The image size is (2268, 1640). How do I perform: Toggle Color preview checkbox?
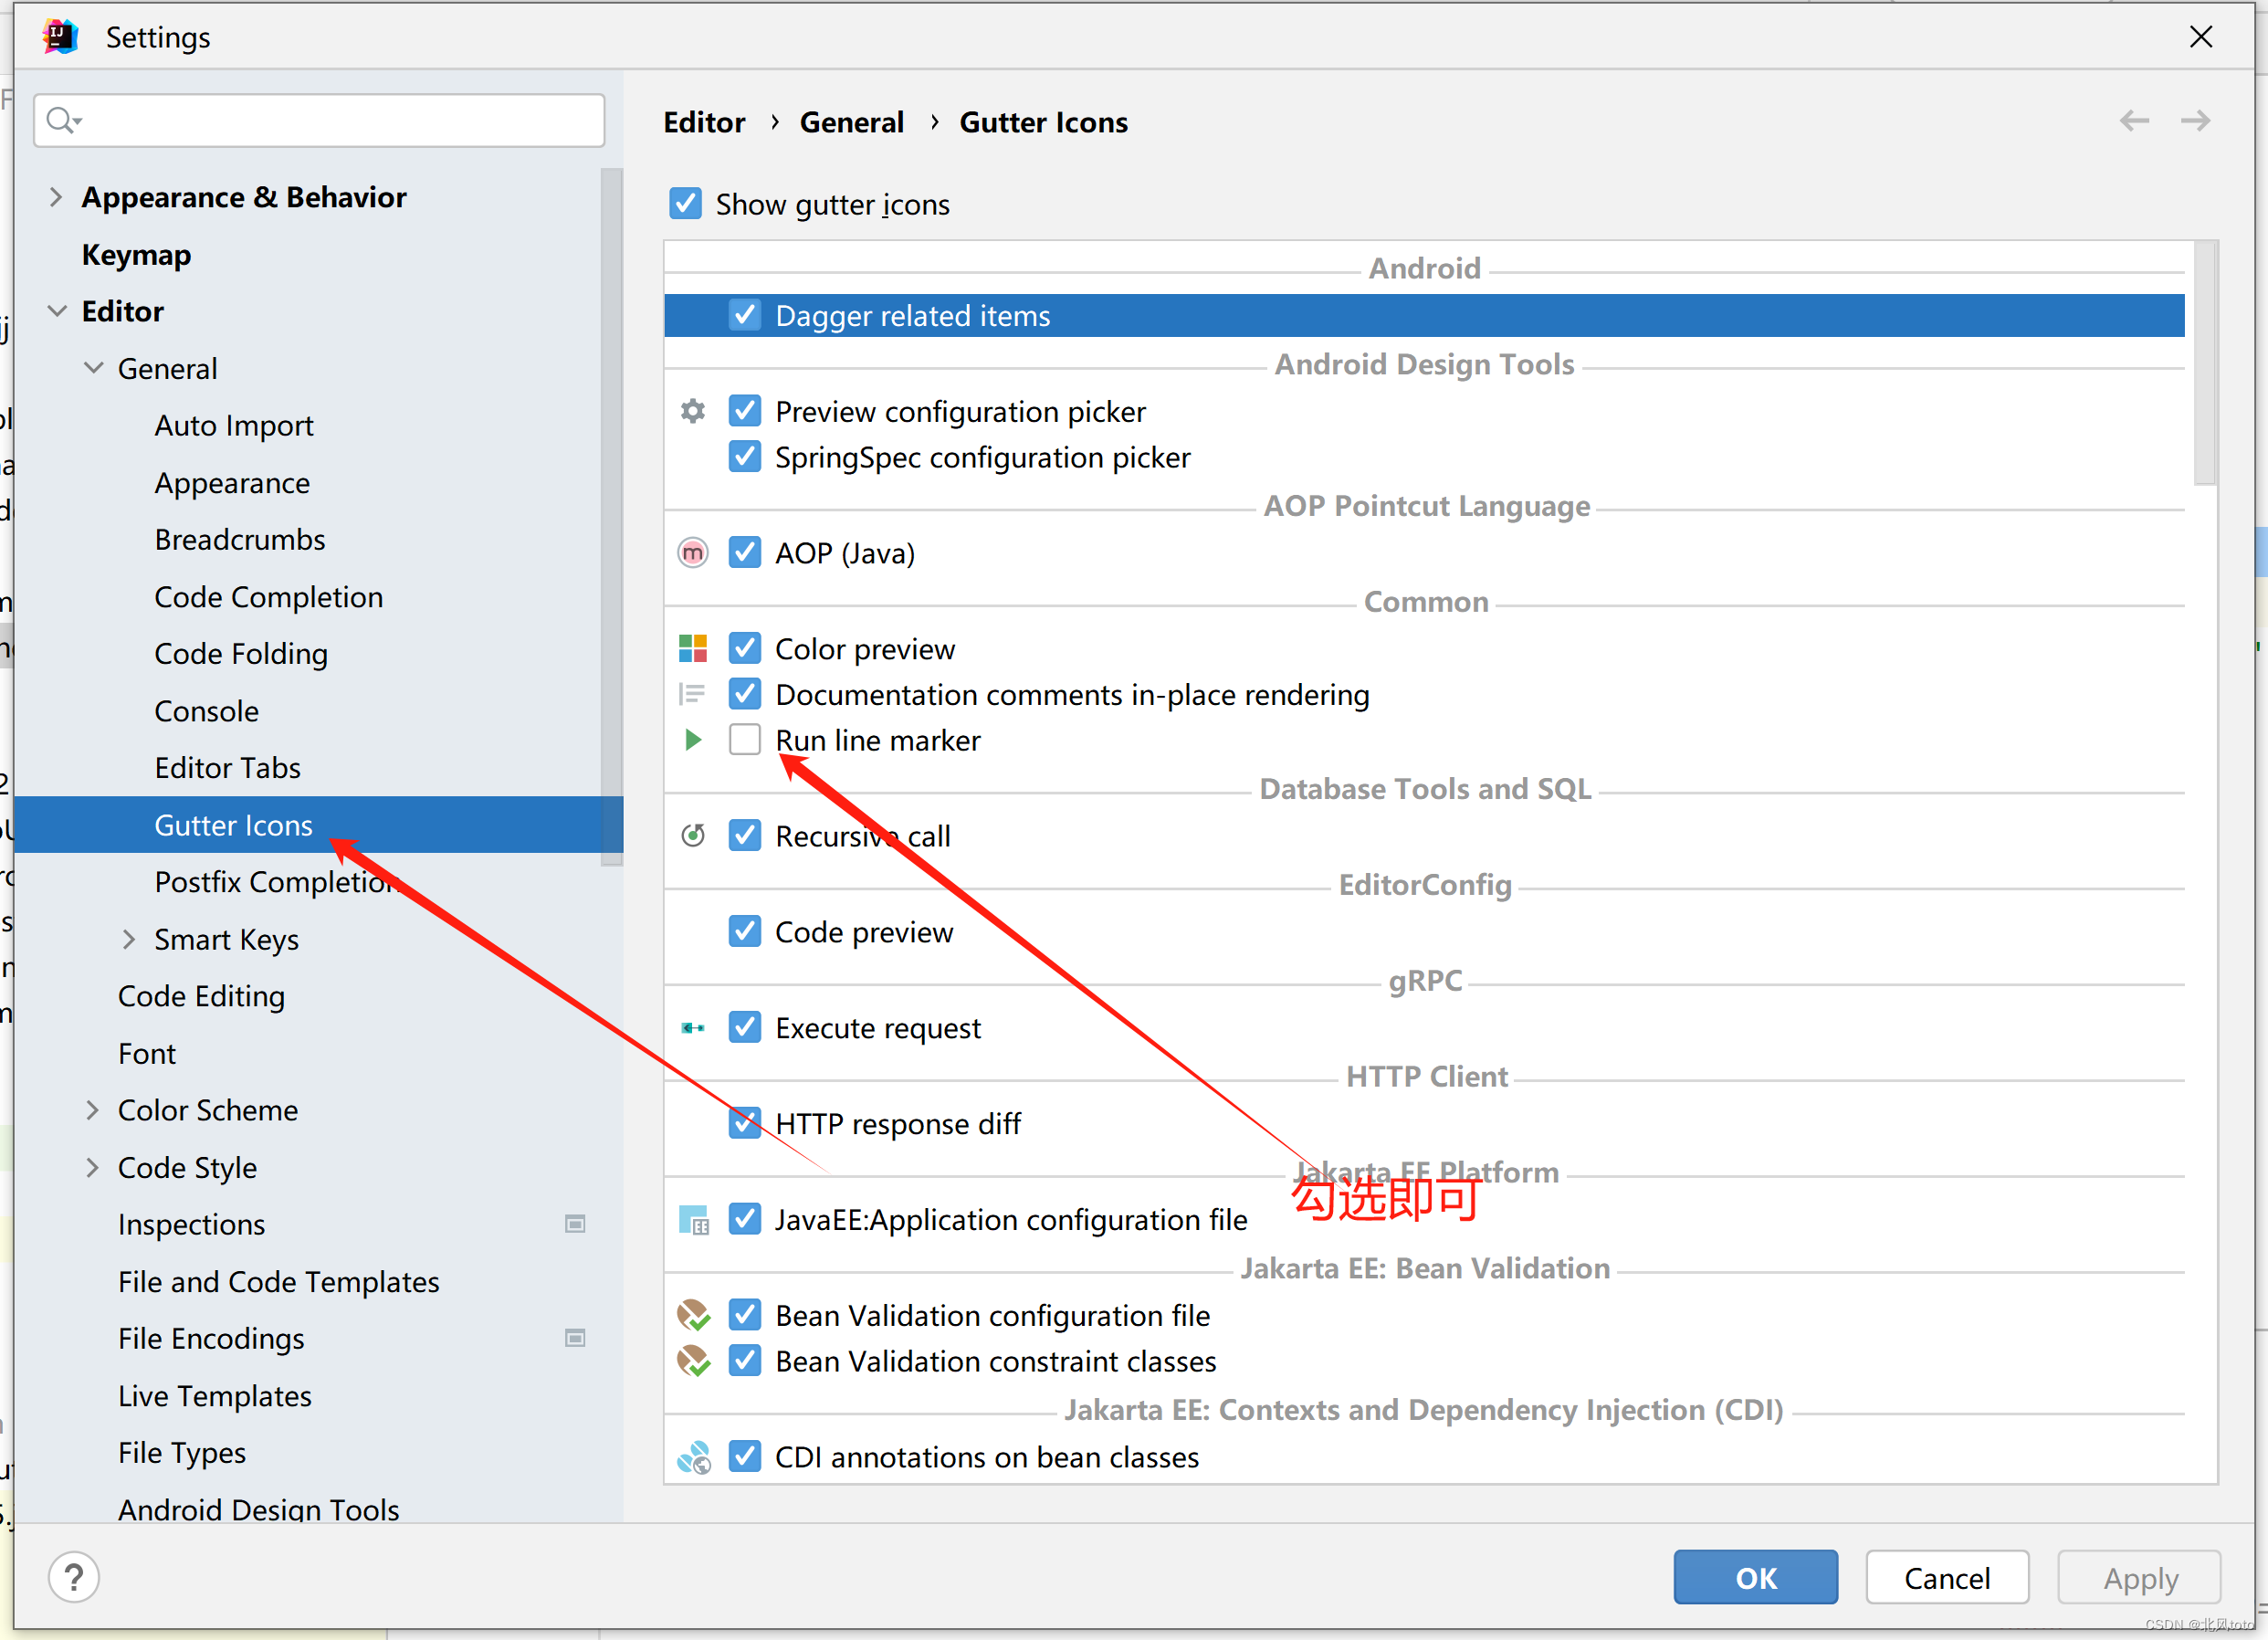pos(745,649)
